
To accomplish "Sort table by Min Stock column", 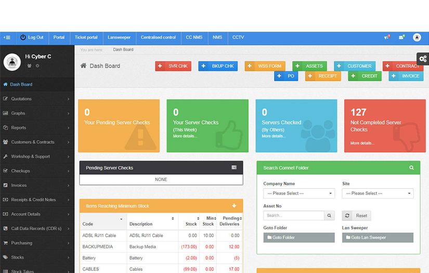I will [208, 222].
